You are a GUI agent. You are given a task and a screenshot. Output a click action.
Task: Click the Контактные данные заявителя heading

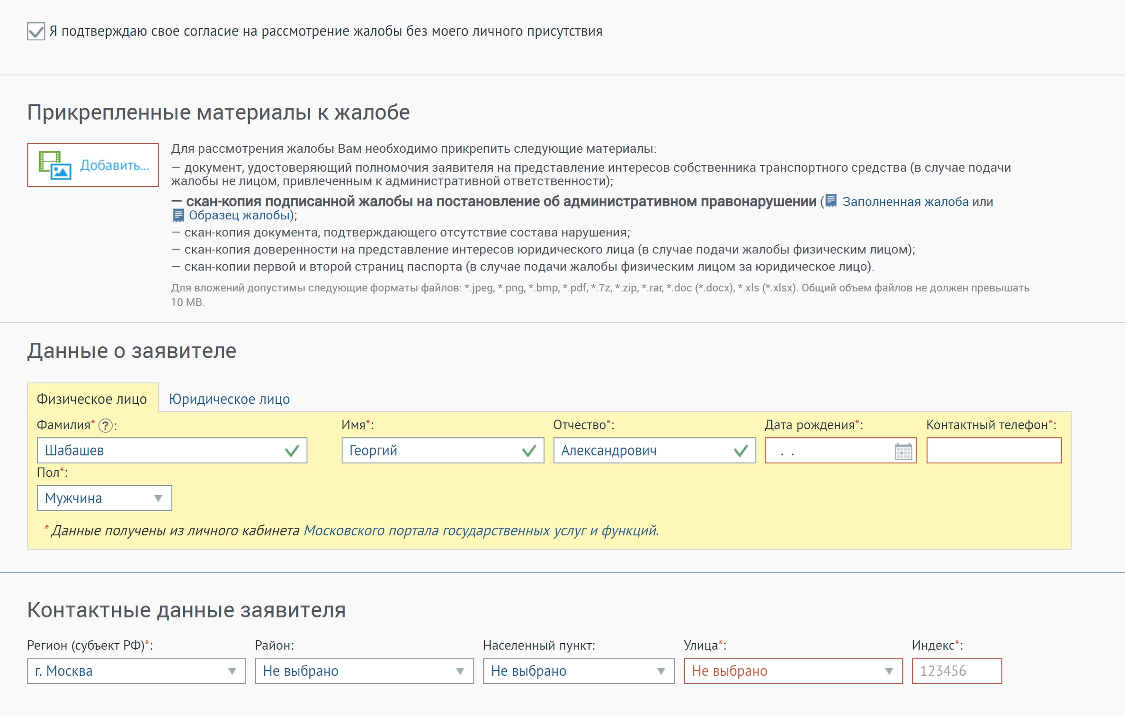click(x=187, y=610)
